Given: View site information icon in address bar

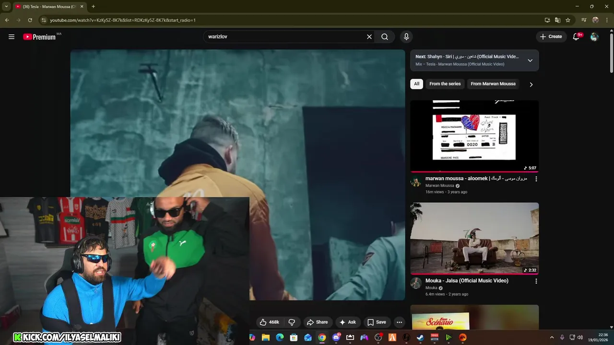Looking at the screenshot, I should point(44,20).
